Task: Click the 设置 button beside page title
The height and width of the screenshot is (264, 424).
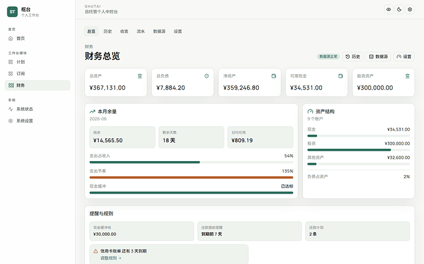Action: [404, 56]
